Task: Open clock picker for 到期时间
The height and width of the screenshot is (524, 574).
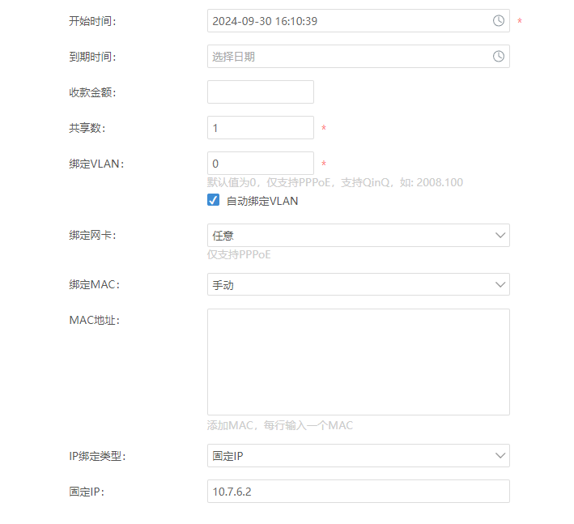Action: coord(498,57)
